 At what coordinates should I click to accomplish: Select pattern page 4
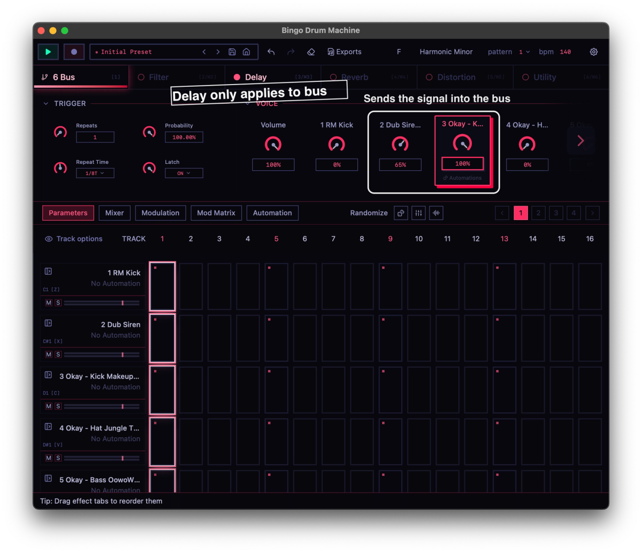[x=574, y=213]
